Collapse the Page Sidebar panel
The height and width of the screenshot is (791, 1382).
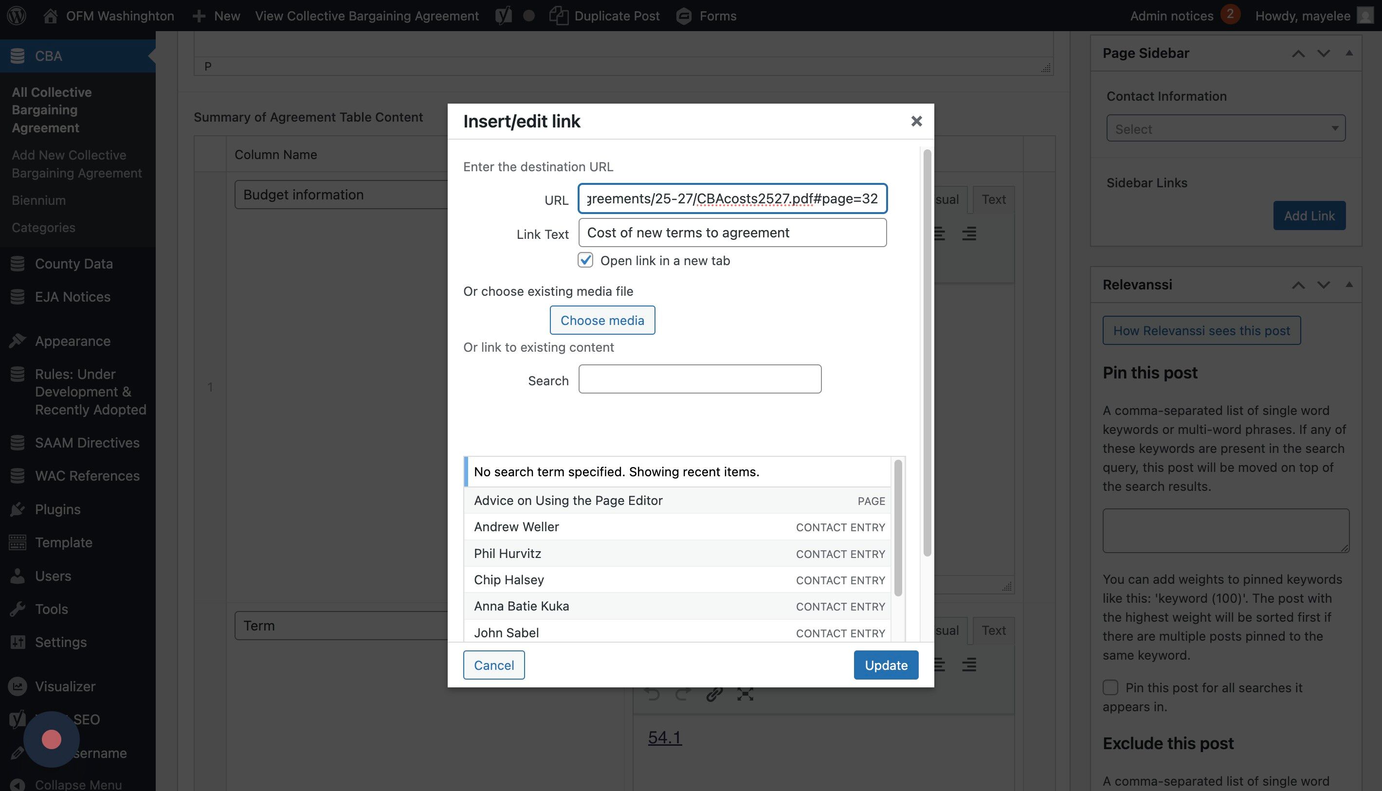click(1349, 53)
